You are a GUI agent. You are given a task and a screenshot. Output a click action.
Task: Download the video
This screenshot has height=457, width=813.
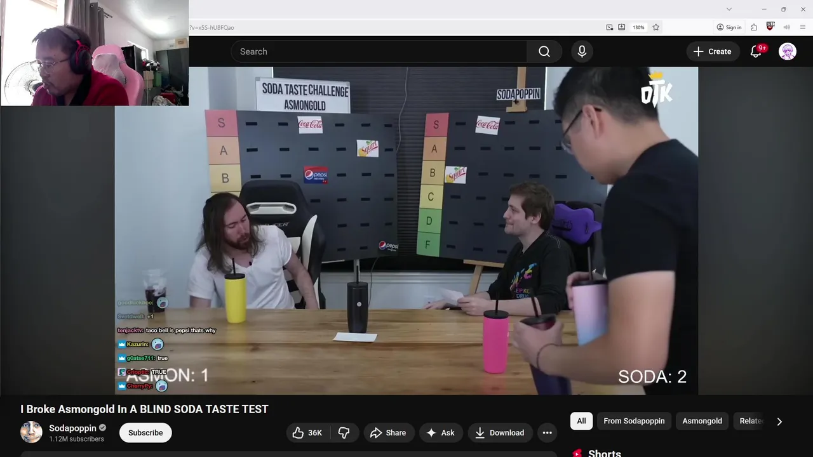pos(499,433)
